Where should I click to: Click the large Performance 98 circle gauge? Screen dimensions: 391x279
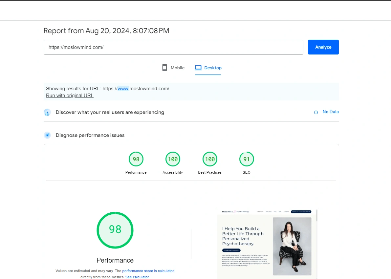[x=115, y=230]
